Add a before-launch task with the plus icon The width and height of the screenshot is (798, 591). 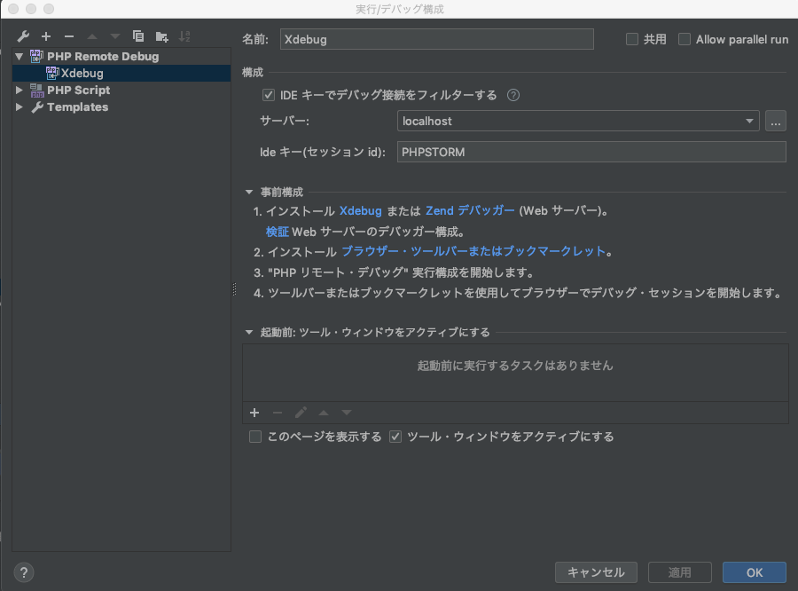254,413
